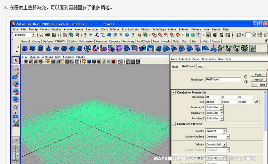
Task: Collapse the Container Properties section
Action: point(174,93)
